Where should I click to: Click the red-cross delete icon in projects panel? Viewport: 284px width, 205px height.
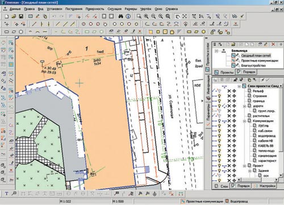pyautogui.click(x=273, y=44)
